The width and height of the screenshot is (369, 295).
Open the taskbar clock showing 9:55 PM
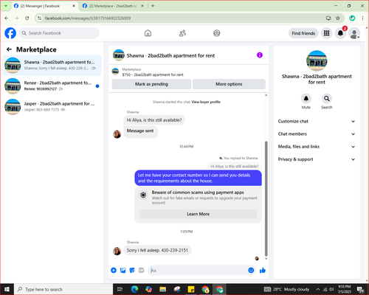point(344,289)
